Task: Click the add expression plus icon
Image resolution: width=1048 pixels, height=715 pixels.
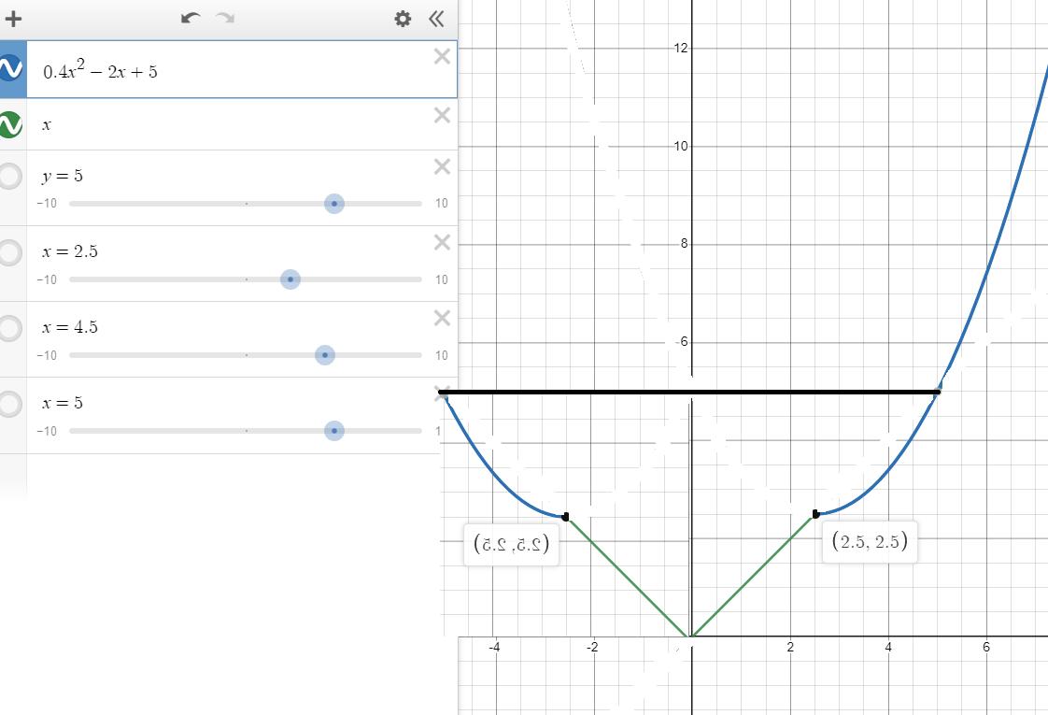Action: [x=13, y=18]
